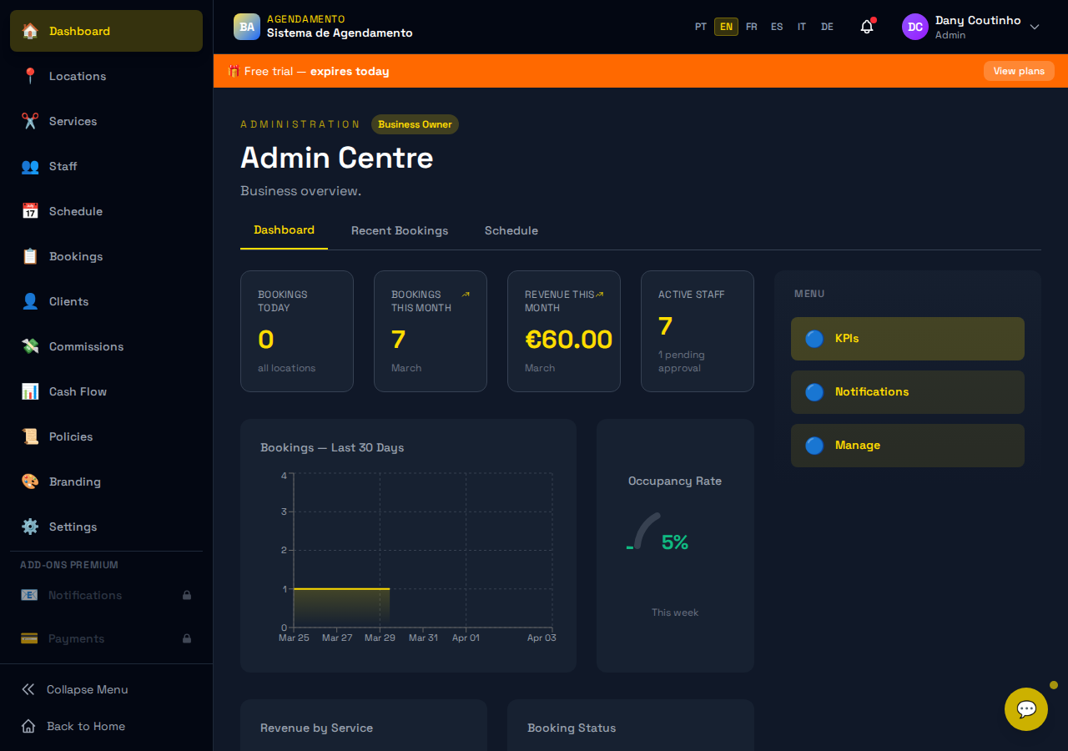The width and height of the screenshot is (1068, 751).
Task: Click the calendar Schedule icon in sidebar
Action: pos(30,211)
